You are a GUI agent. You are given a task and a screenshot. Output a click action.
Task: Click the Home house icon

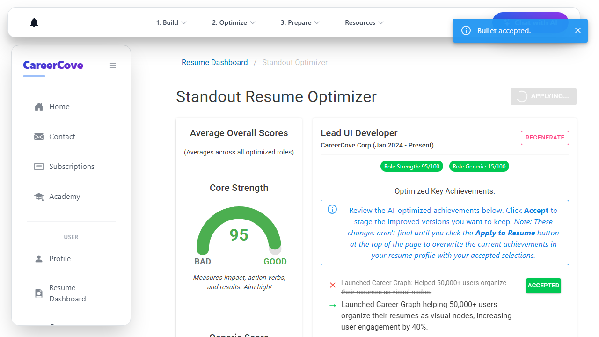pyautogui.click(x=39, y=107)
